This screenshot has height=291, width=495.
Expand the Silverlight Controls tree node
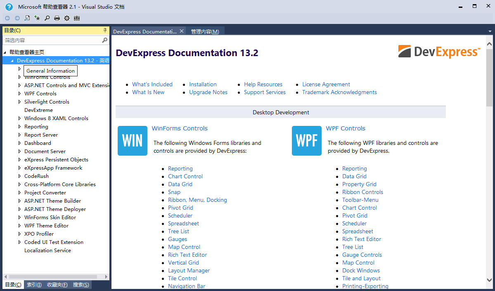(19, 102)
